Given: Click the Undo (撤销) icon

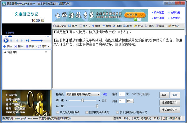Looking at the screenshot, I should coord(93,26).
